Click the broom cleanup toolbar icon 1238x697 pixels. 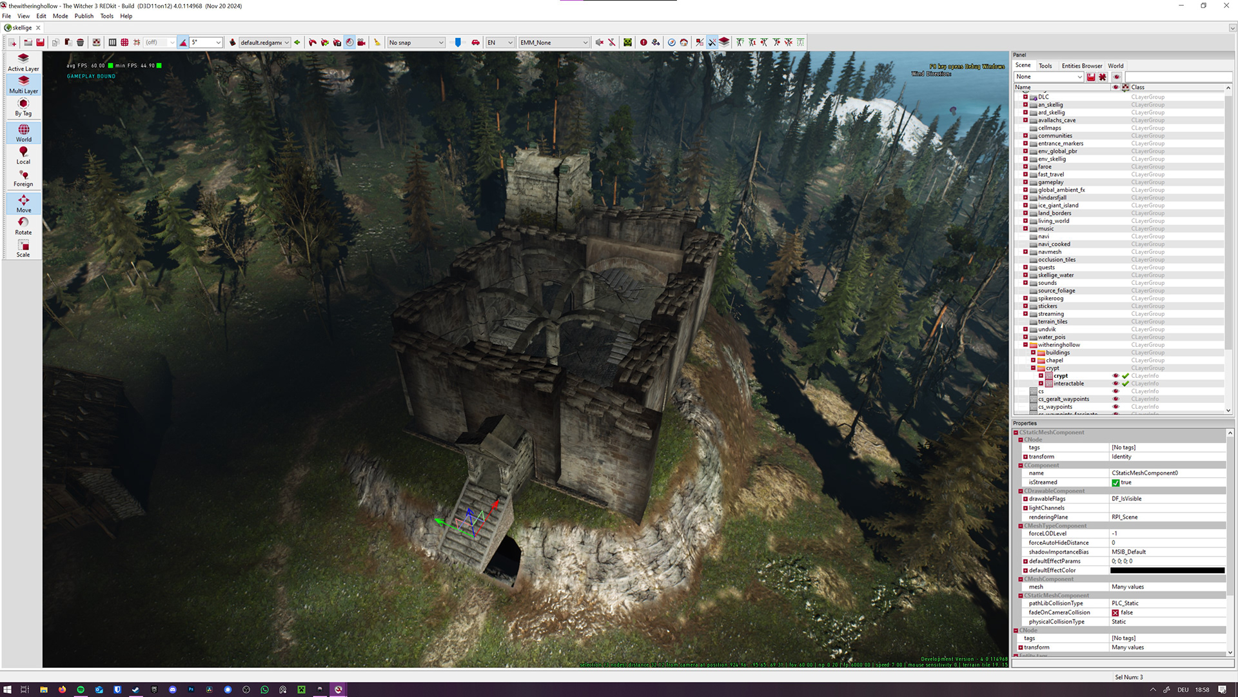377,43
